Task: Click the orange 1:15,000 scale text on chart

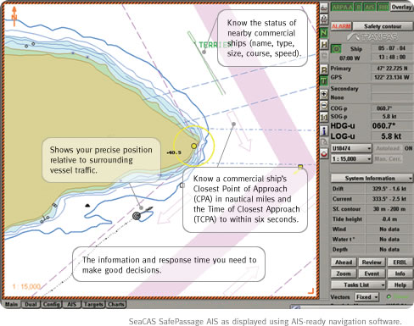Action: [26, 286]
